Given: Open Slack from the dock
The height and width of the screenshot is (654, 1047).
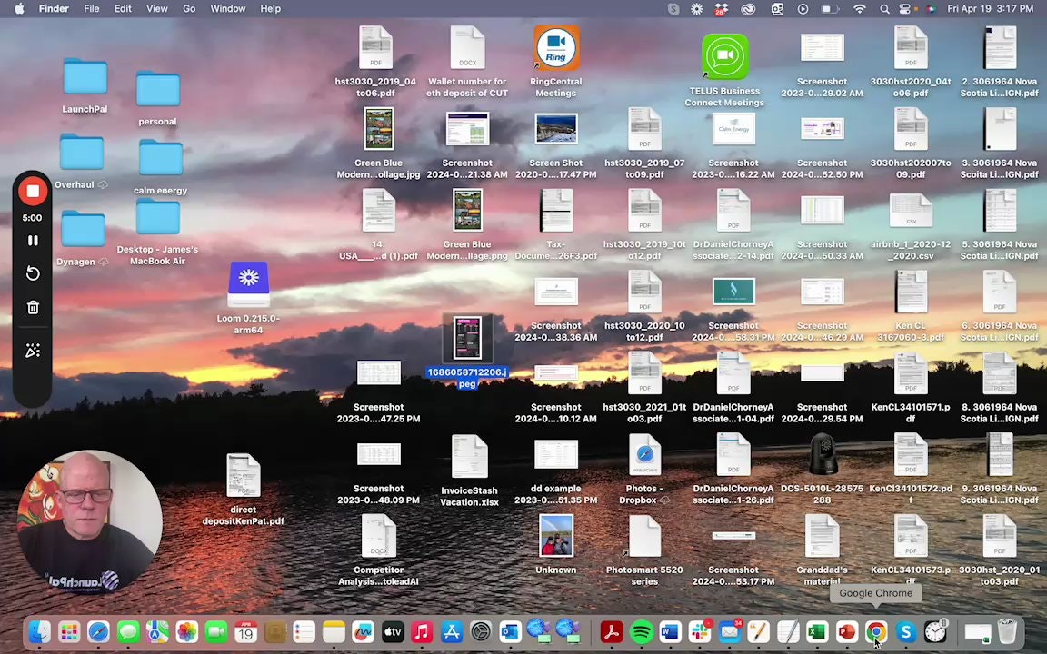Looking at the screenshot, I should (x=700, y=632).
